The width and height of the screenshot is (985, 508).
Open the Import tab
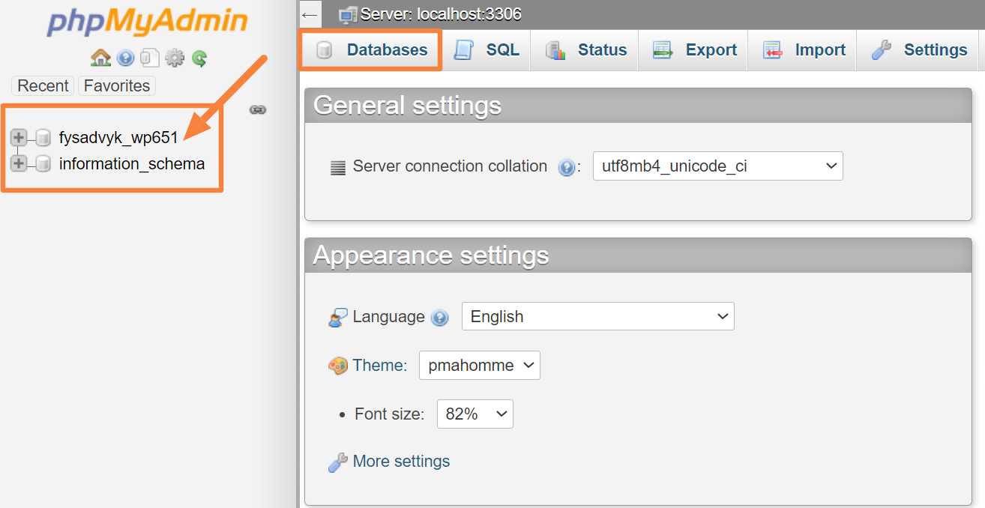[803, 50]
